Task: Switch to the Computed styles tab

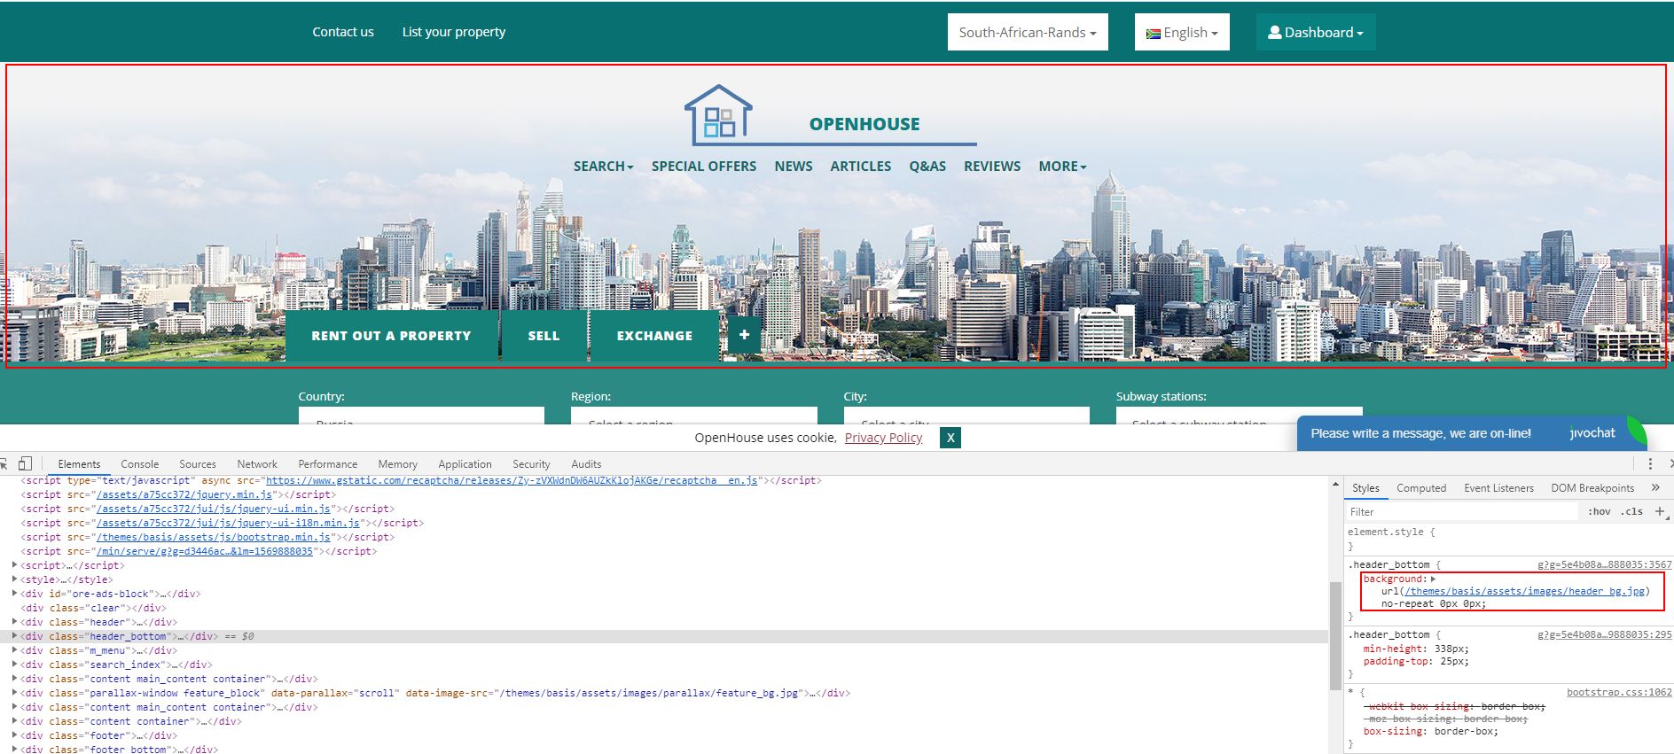Action: 1421,487
